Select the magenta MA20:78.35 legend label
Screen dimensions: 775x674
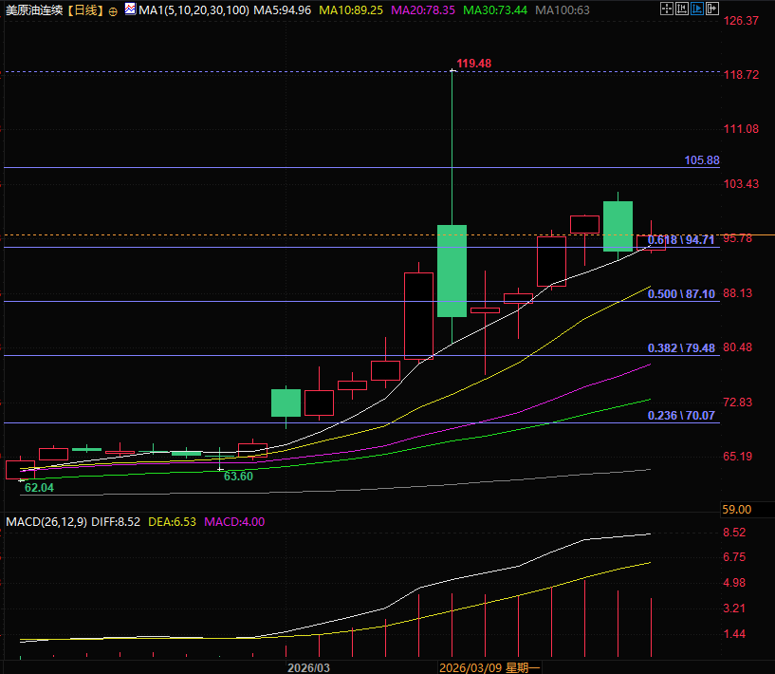tap(423, 10)
